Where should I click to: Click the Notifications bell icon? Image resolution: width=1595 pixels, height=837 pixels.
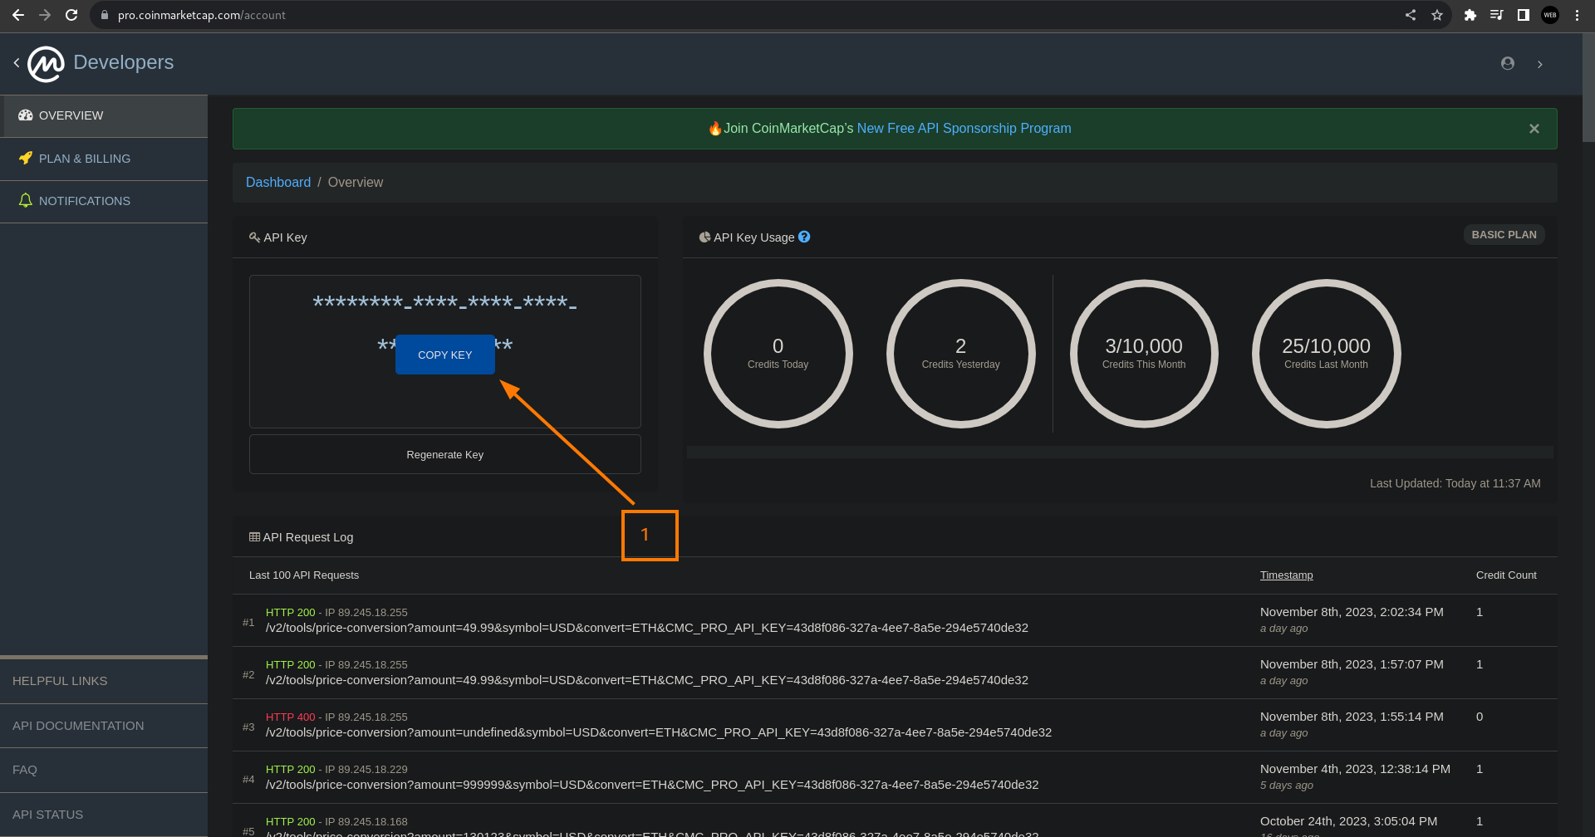[x=26, y=200]
